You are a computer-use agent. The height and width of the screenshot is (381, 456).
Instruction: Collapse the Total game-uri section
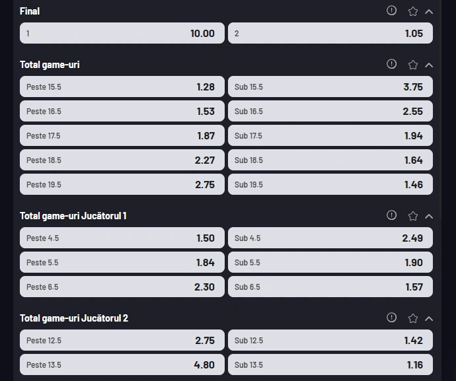(x=429, y=65)
